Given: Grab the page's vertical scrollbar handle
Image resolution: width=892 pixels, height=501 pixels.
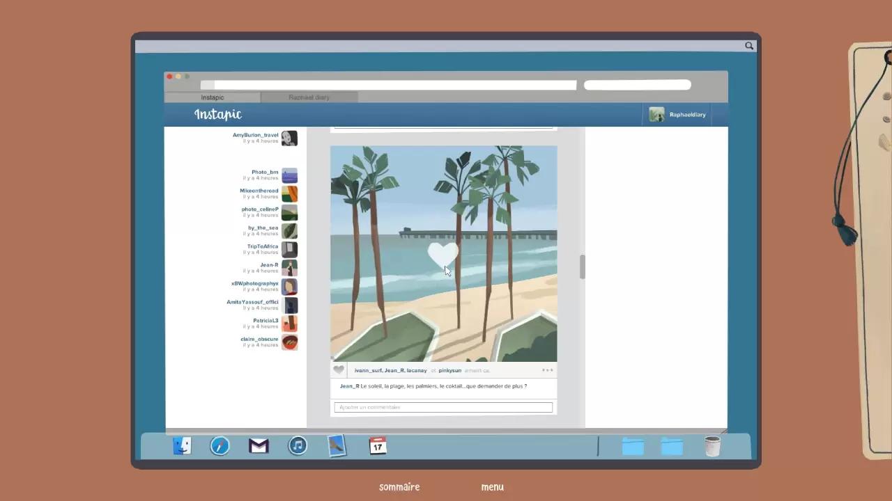Looking at the screenshot, I should point(582,267).
